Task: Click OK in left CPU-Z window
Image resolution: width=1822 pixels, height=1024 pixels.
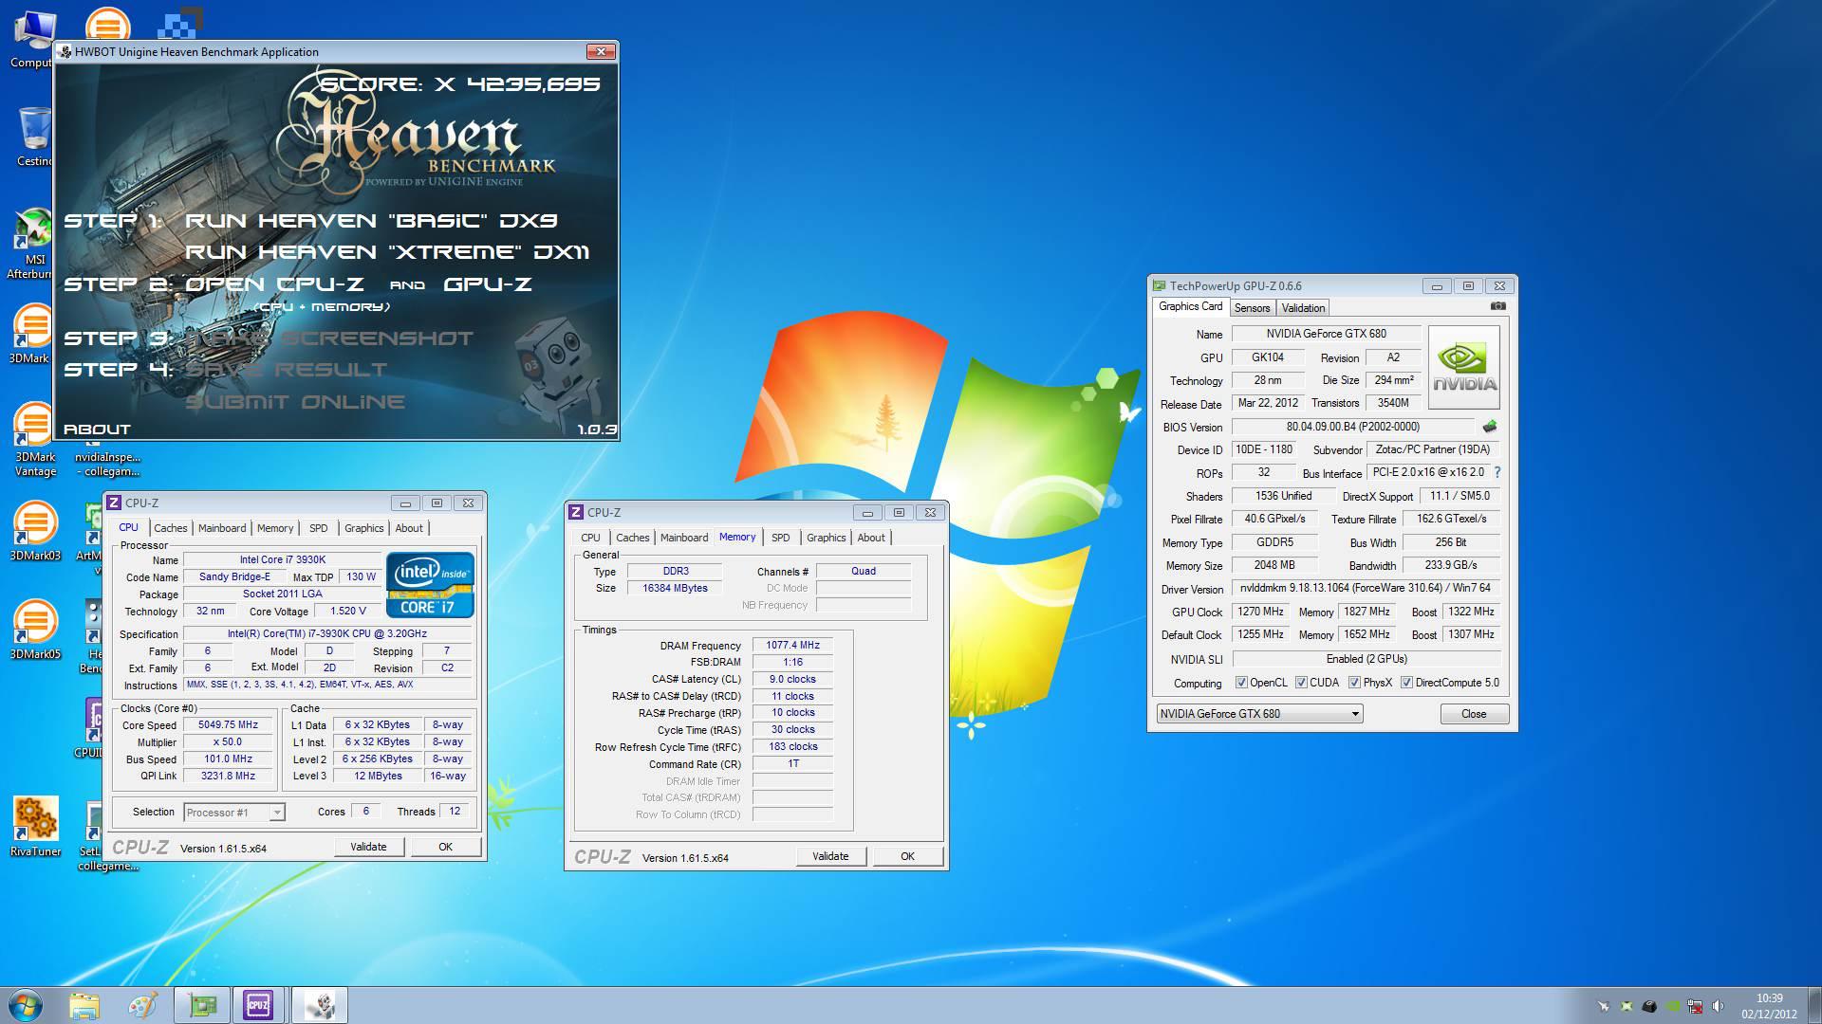Action: coord(446,847)
